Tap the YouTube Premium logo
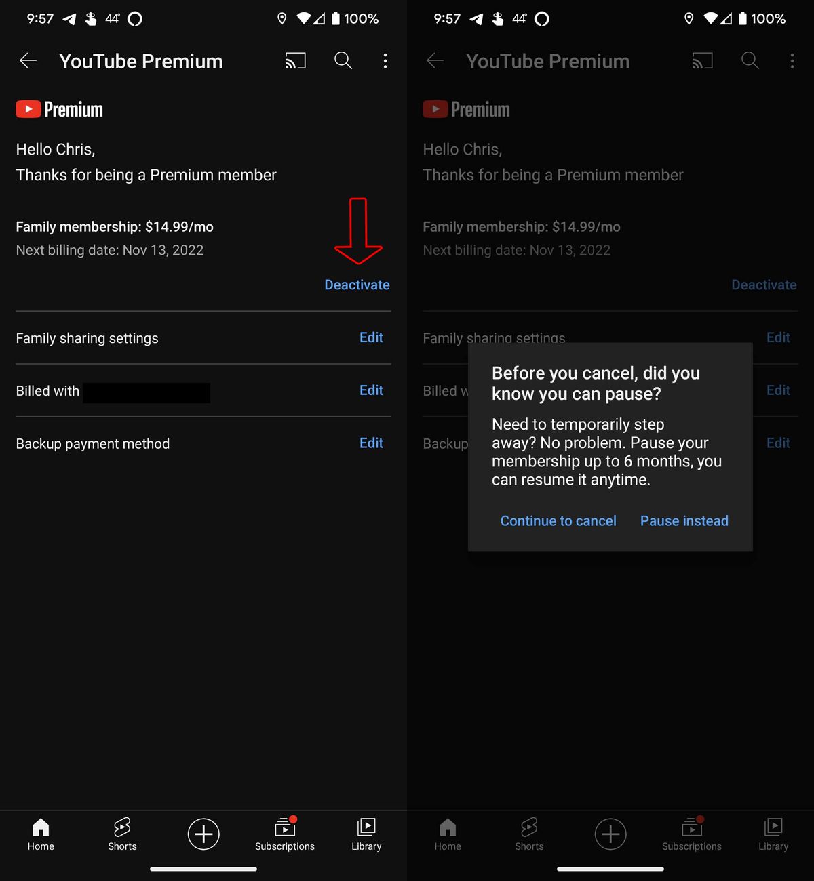 coord(59,108)
